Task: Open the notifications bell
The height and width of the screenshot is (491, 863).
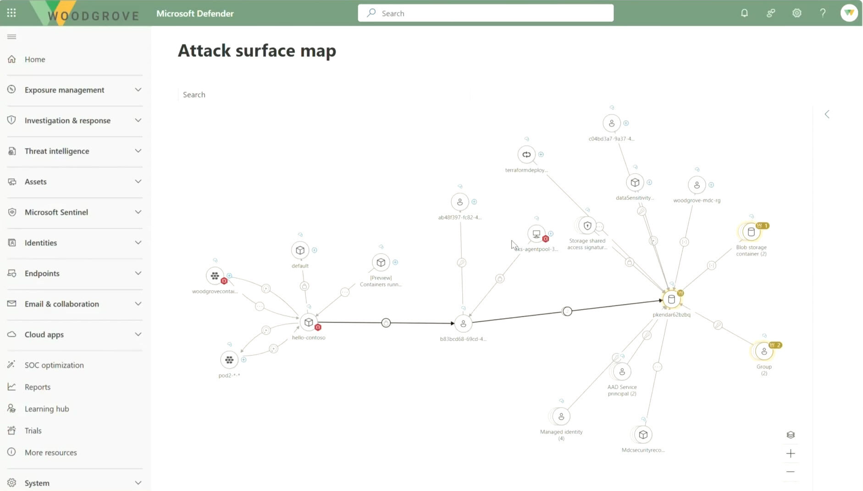Action: pyautogui.click(x=744, y=13)
